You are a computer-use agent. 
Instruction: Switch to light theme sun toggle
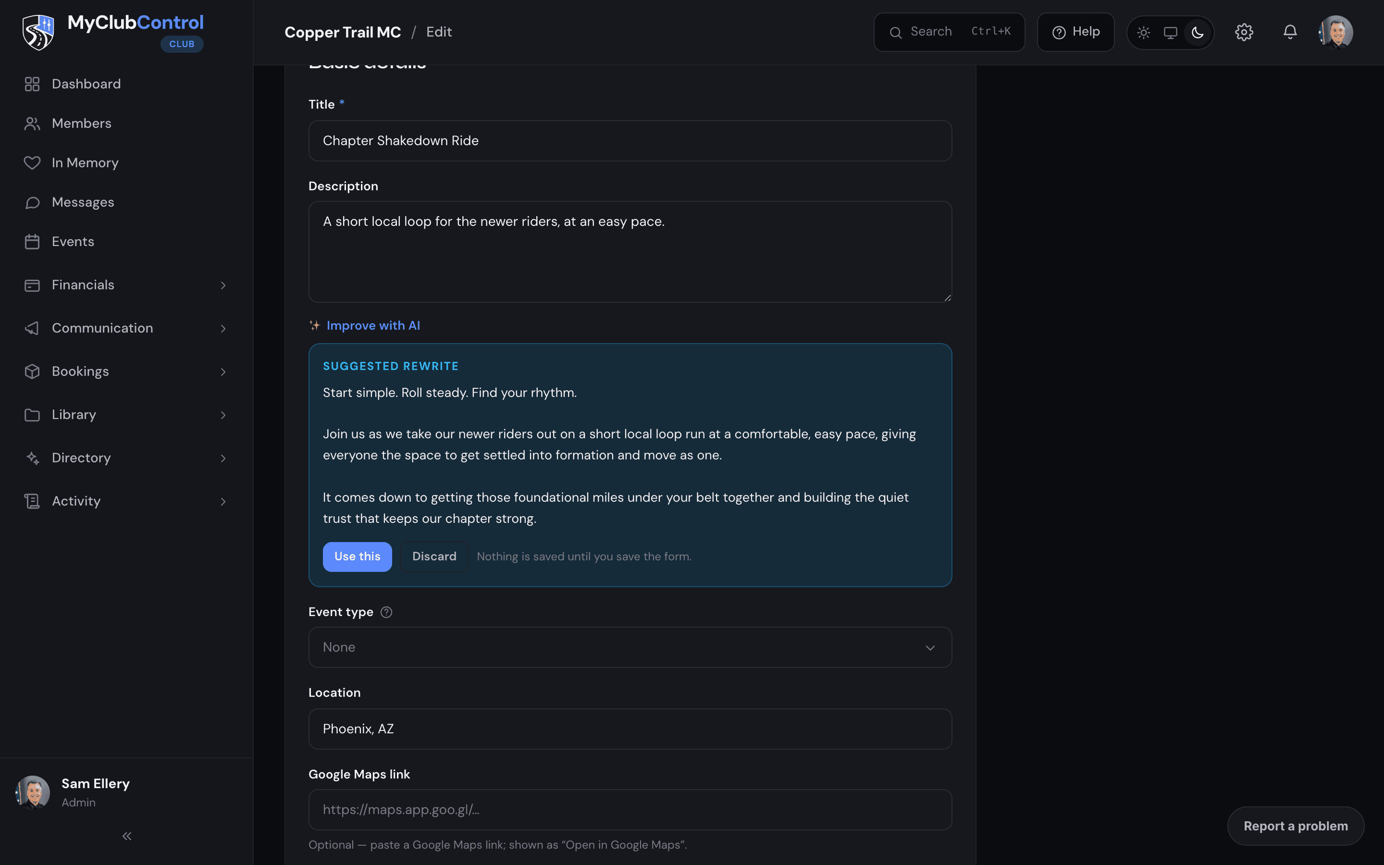(x=1143, y=33)
